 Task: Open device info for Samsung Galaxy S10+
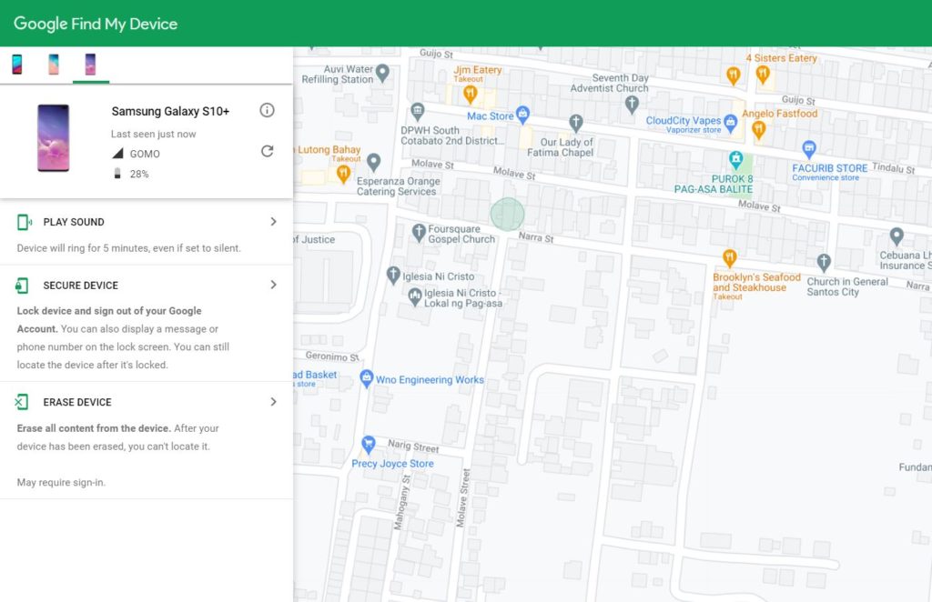click(x=267, y=110)
